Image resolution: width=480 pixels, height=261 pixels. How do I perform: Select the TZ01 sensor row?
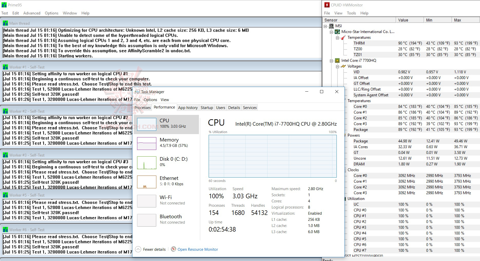click(x=416, y=55)
